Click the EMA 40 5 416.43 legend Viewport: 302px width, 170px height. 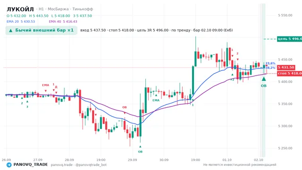tap(63, 22)
